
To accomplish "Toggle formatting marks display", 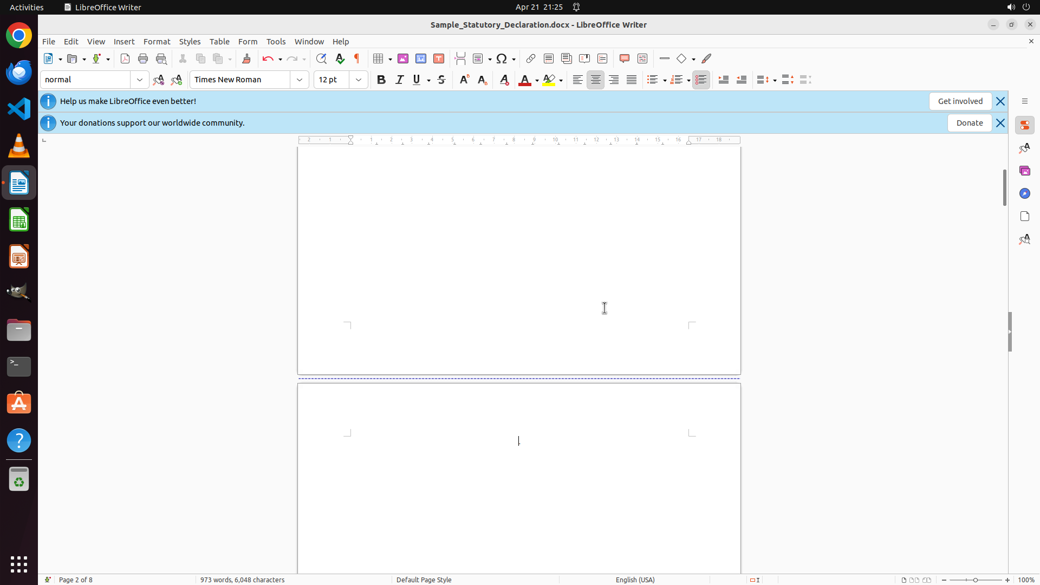I will pyautogui.click(x=357, y=58).
